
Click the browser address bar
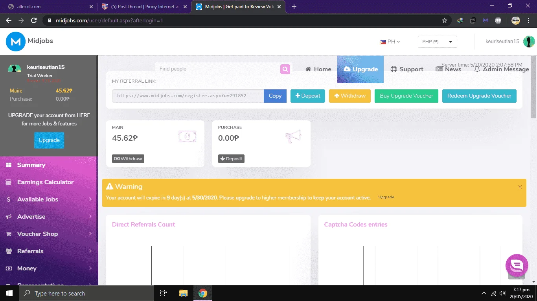click(x=247, y=20)
